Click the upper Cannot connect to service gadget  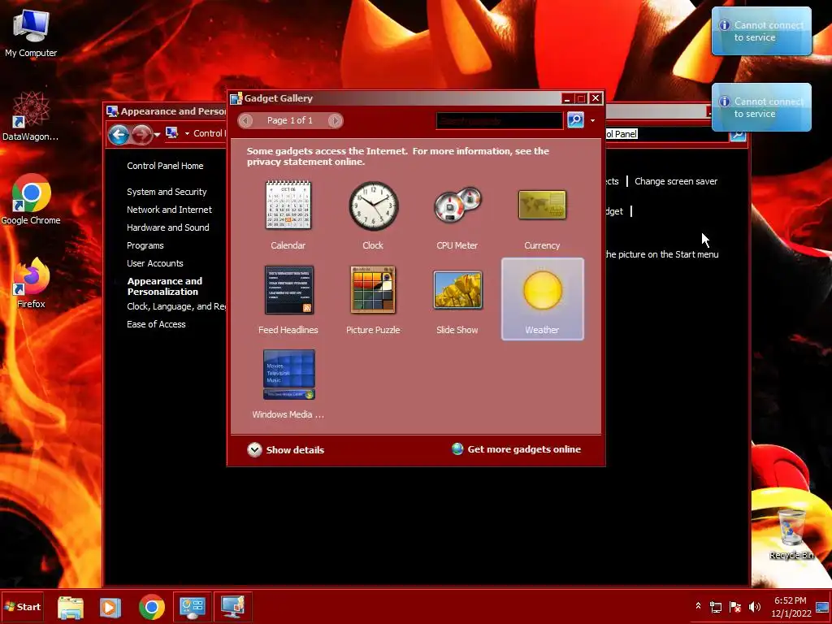pos(761,31)
